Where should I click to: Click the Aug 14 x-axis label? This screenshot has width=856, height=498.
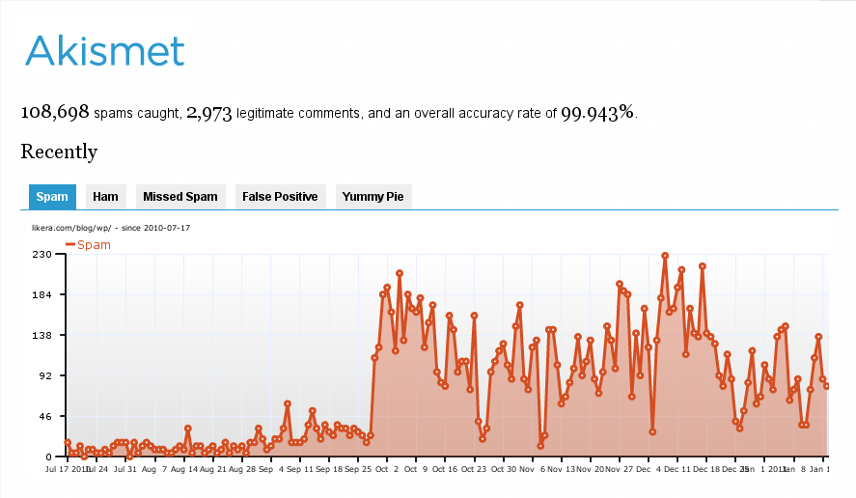coord(184,469)
